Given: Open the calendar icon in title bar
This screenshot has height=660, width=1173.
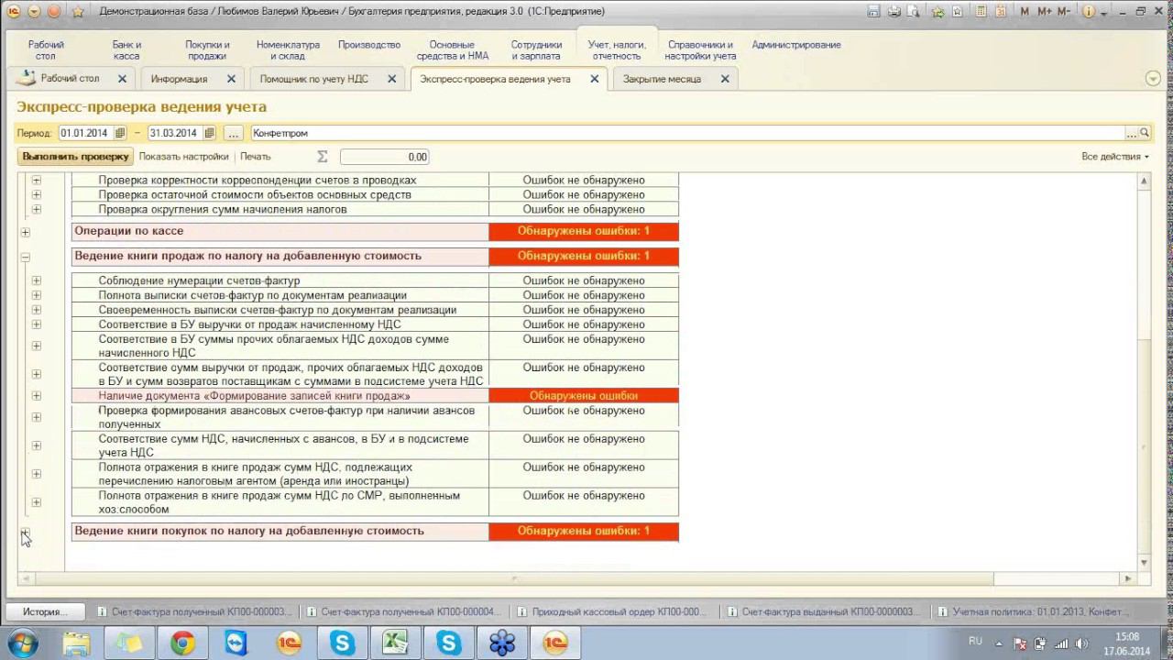Looking at the screenshot, I should pos(1001,12).
